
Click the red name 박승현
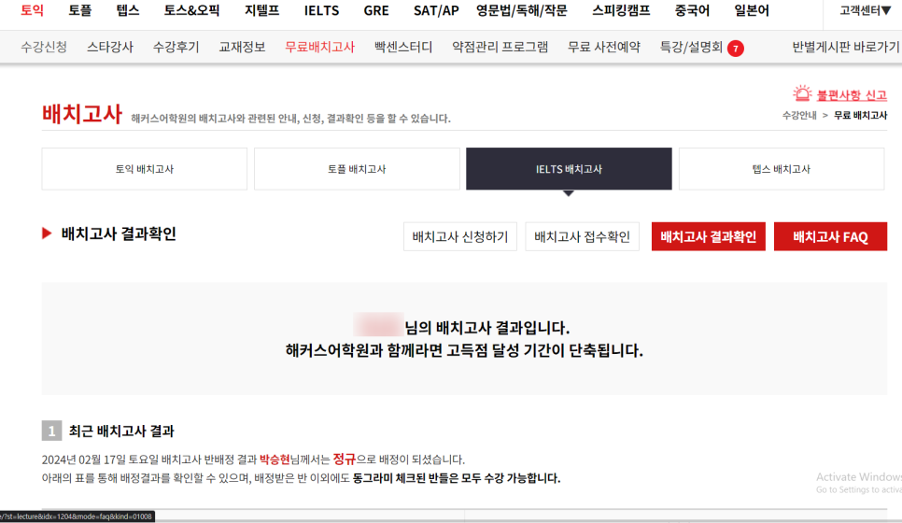[x=275, y=459]
